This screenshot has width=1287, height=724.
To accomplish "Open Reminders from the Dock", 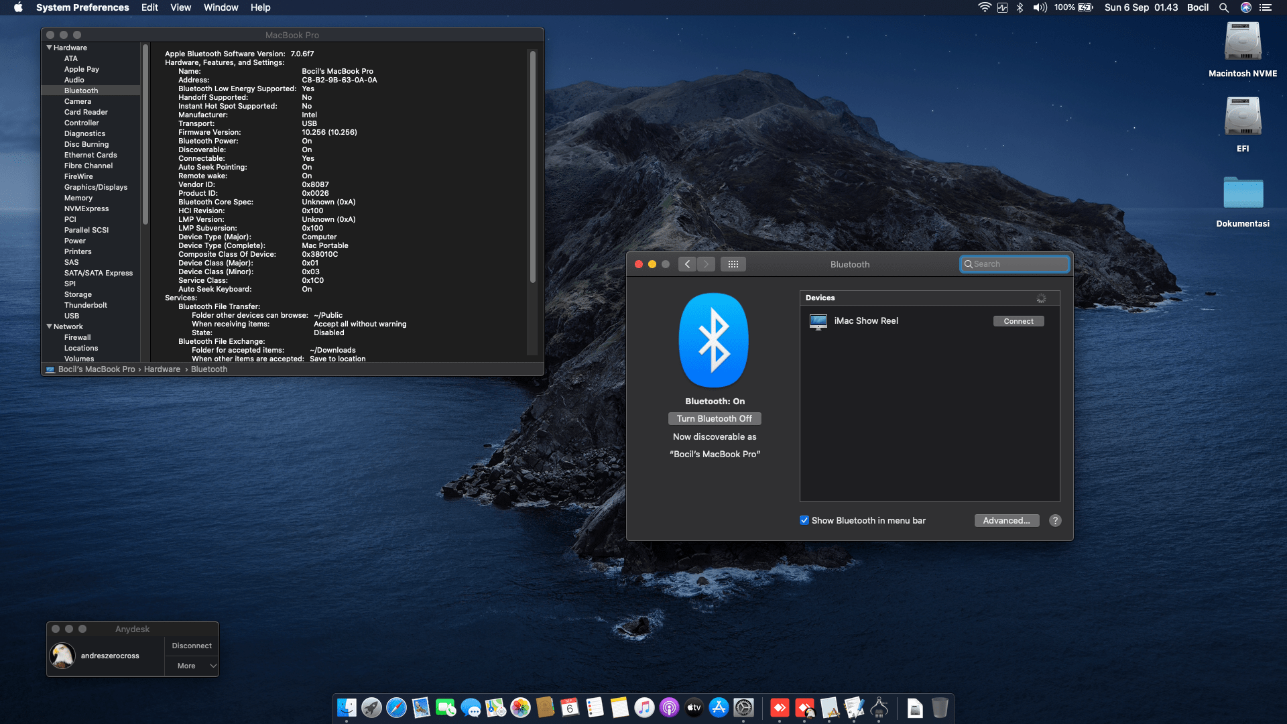I will click(x=595, y=707).
